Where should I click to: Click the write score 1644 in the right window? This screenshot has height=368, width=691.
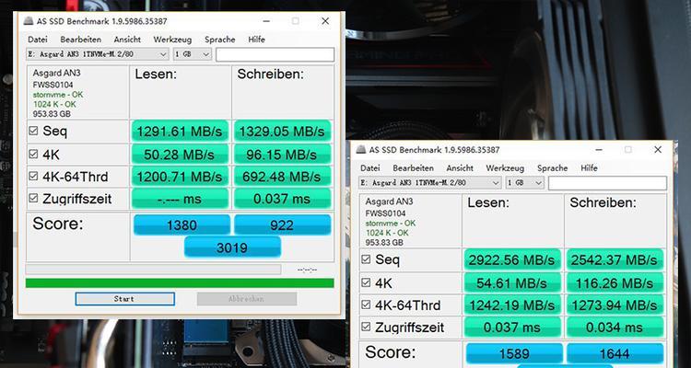pos(615,353)
